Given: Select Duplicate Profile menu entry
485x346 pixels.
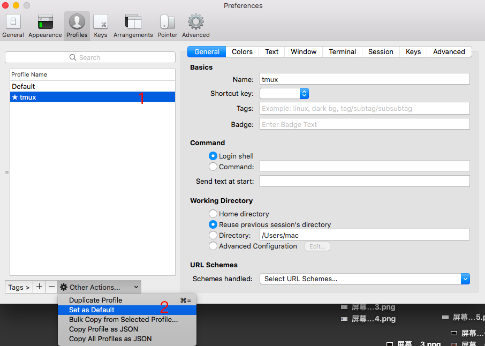Looking at the screenshot, I should [x=95, y=300].
